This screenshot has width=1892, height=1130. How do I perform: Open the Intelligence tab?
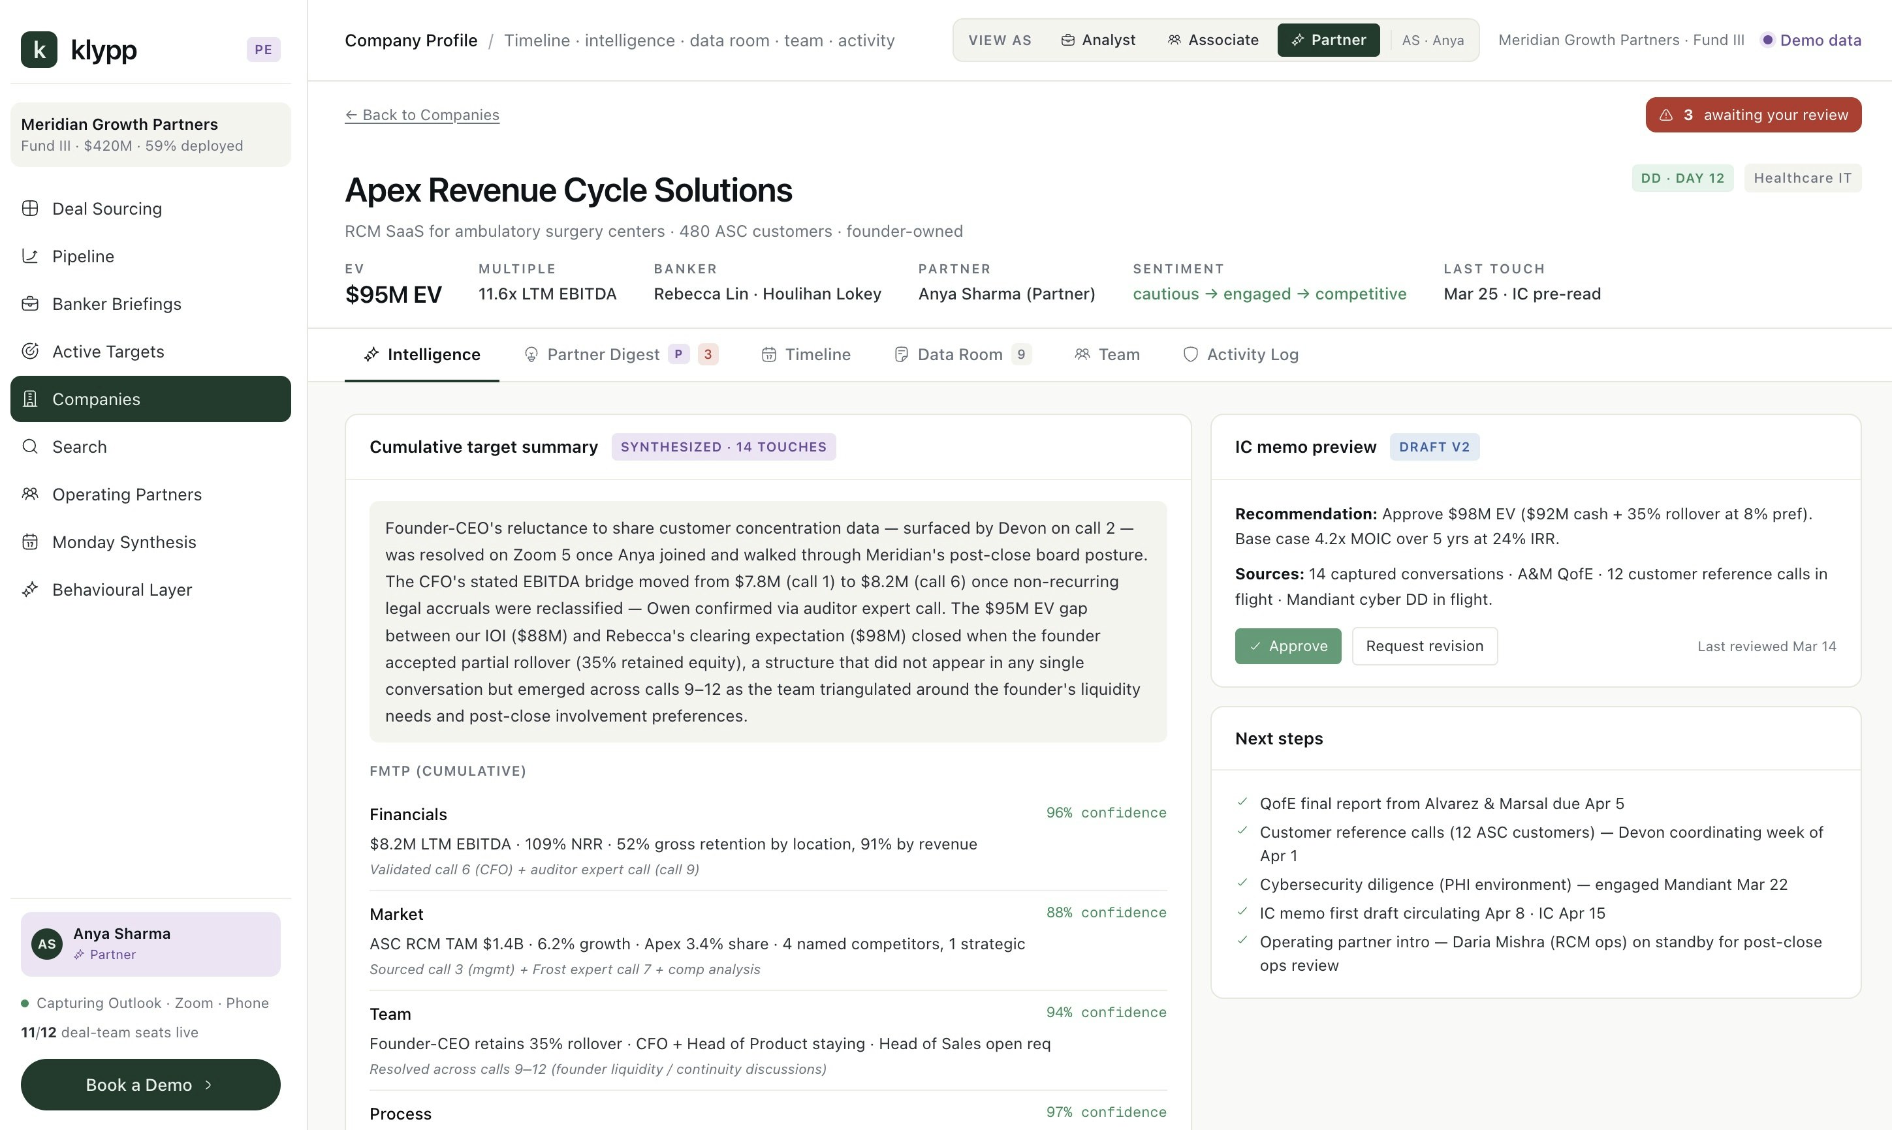tap(421, 355)
